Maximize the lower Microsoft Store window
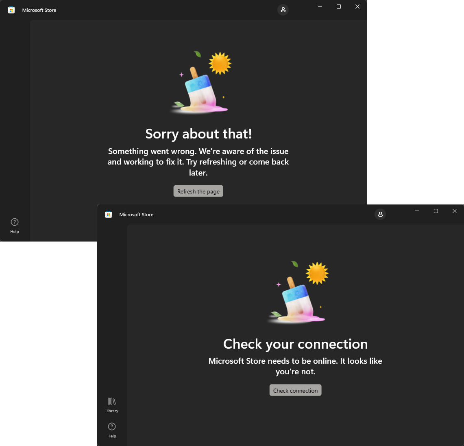This screenshot has height=446, width=464. pyautogui.click(x=436, y=211)
